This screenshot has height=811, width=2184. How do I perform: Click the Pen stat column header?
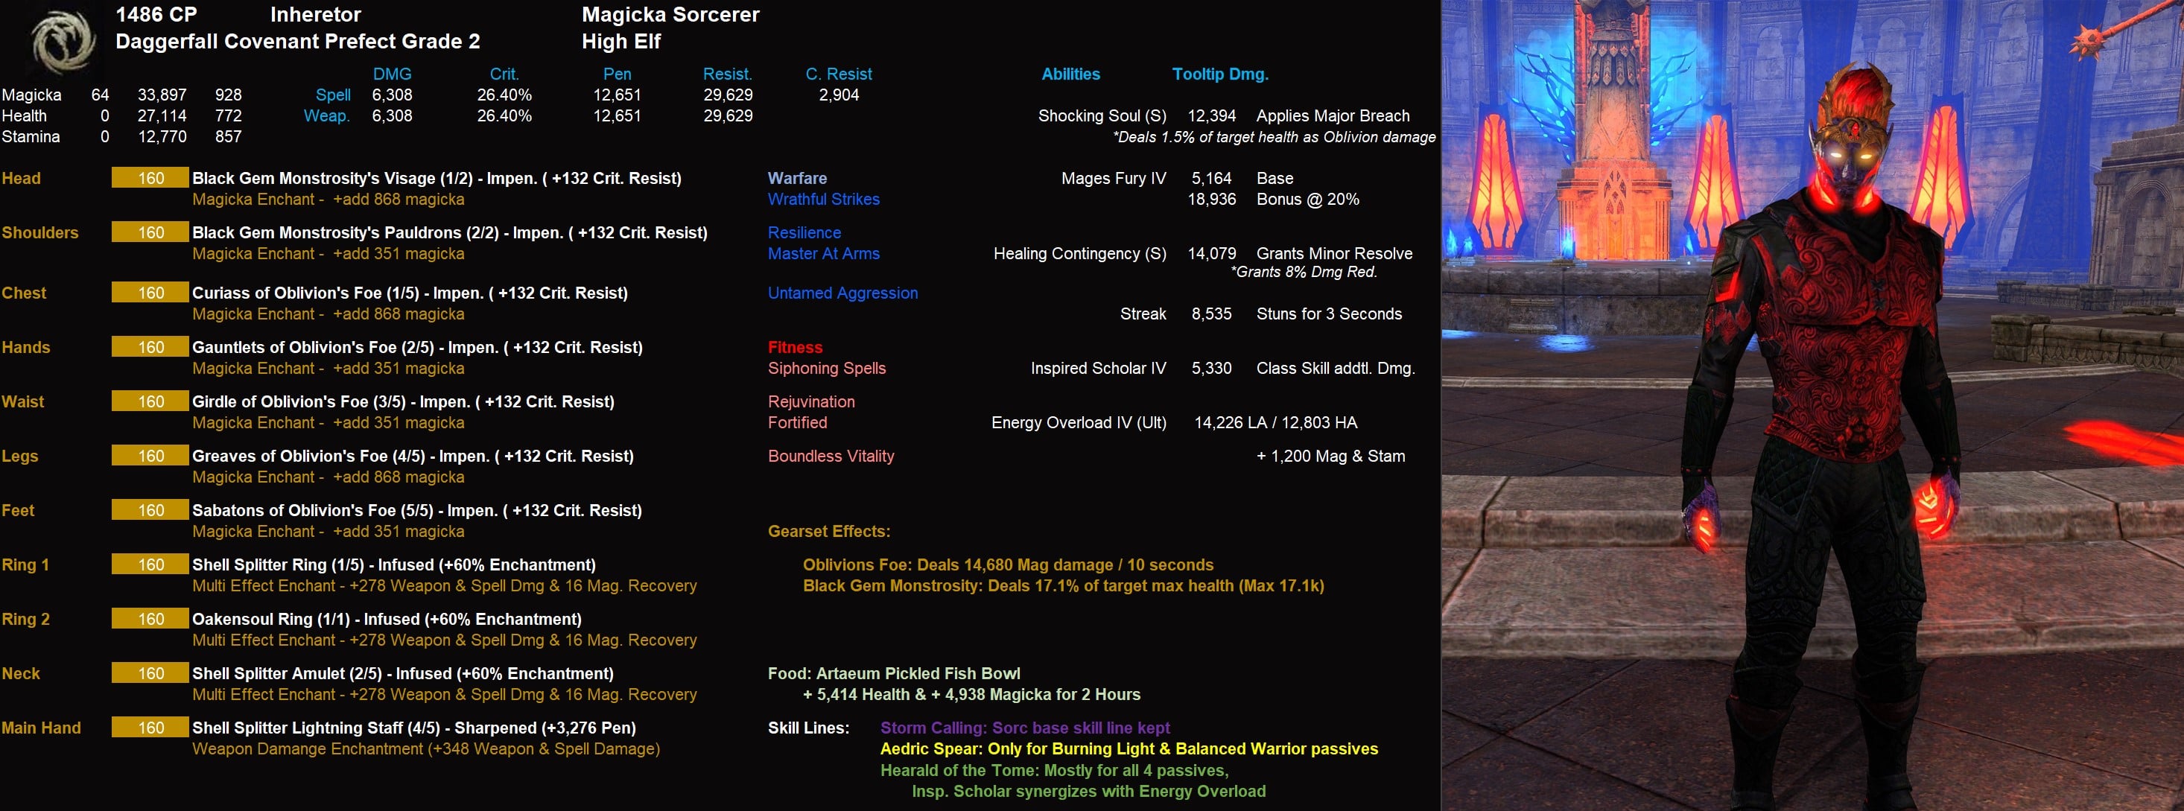[616, 74]
